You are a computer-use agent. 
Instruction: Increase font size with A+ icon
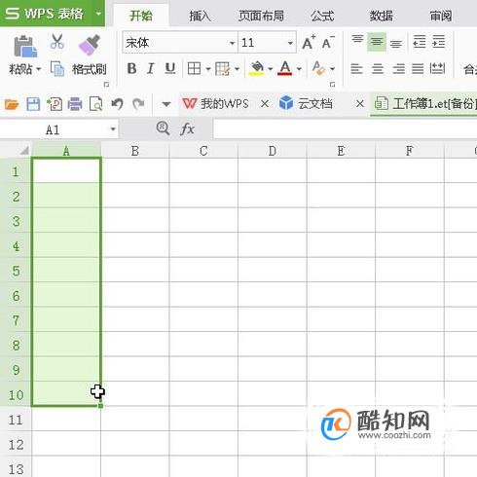(x=309, y=42)
